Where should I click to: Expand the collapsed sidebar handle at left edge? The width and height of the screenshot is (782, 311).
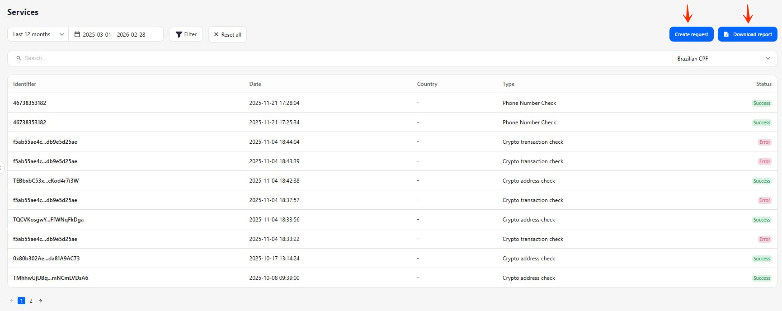(x=1, y=167)
